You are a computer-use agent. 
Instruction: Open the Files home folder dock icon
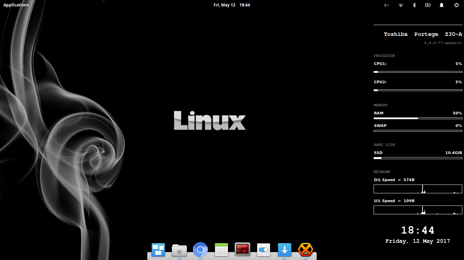coord(179,250)
